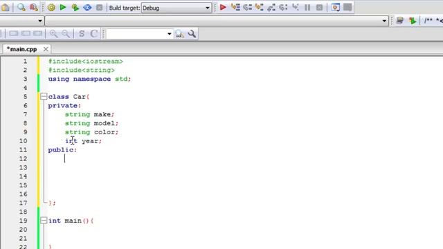Click the grayed zoom out icon
Viewport: 443px width, 249px height.
(x=66, y=34)
